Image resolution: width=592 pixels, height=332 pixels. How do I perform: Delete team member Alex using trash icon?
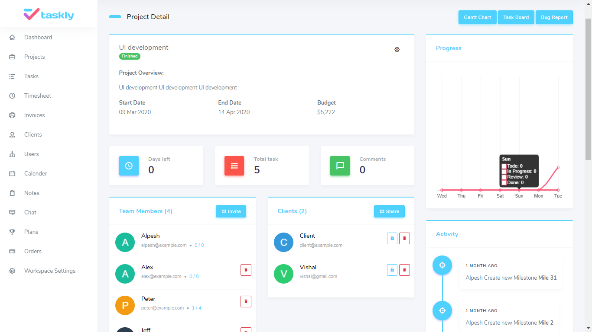(246, 270)
